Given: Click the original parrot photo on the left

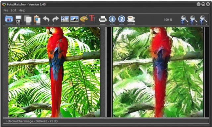Looking at the screenshot, I should [54, 72].
